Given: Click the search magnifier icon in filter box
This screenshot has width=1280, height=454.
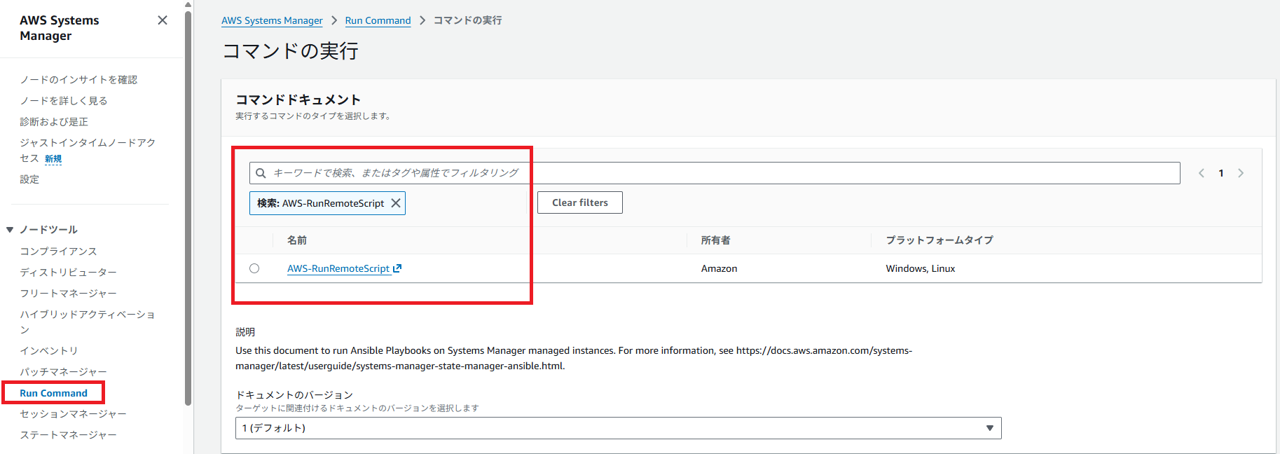Looking at the screenshot, I should pyautogui.click(x=261, y=173).
